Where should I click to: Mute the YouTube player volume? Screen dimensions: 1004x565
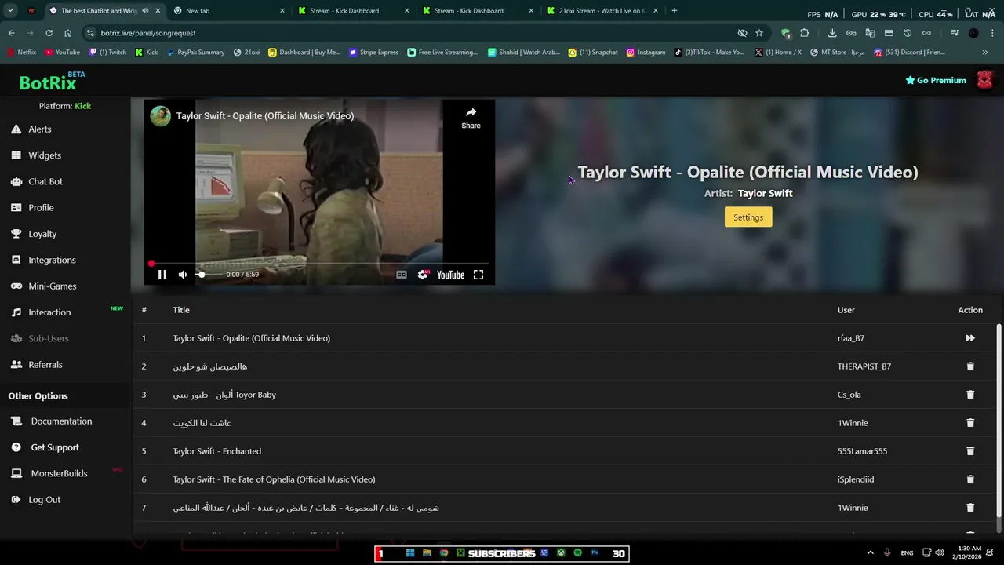coord(183,275)
